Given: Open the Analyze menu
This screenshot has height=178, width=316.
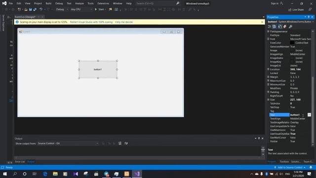Looking at the screenshot, I should (x=79, y=3).
